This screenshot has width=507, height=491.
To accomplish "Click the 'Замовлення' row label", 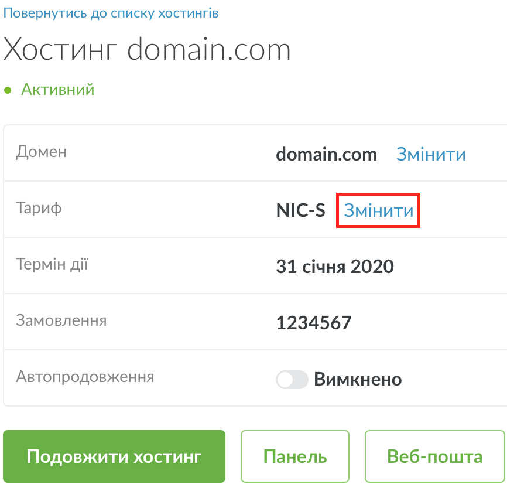I will (61, 320).
